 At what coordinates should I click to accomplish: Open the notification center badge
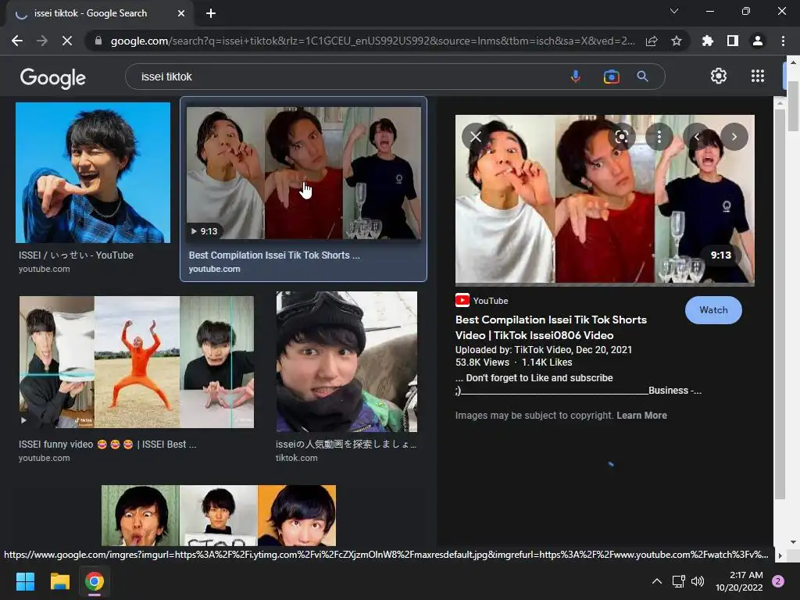click(778, 581)
